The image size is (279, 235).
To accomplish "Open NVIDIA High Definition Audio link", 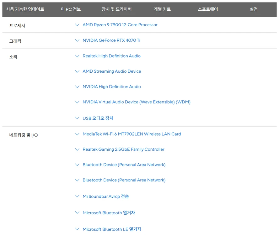I will (x=112, y=87).
